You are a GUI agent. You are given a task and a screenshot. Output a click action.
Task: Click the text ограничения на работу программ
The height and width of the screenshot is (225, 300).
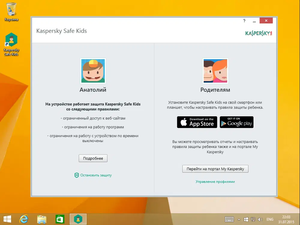pos(93,127)
